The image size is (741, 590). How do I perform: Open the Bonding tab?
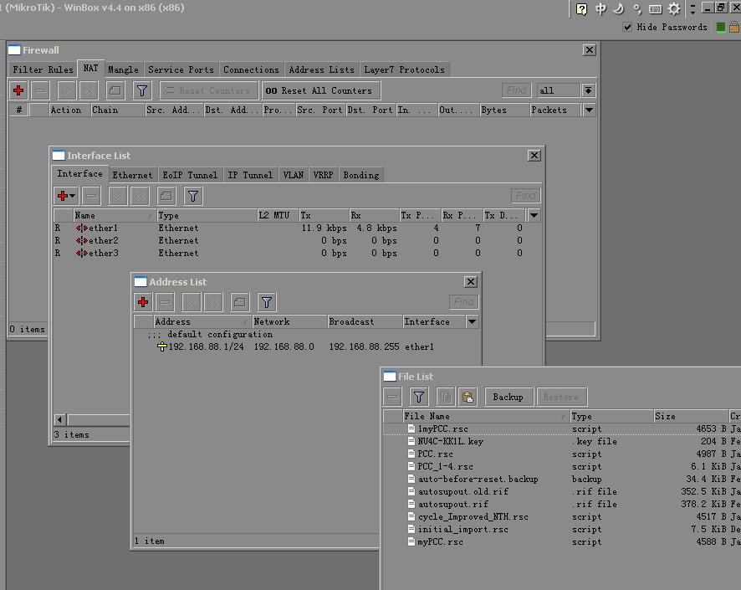coord(361,175)
